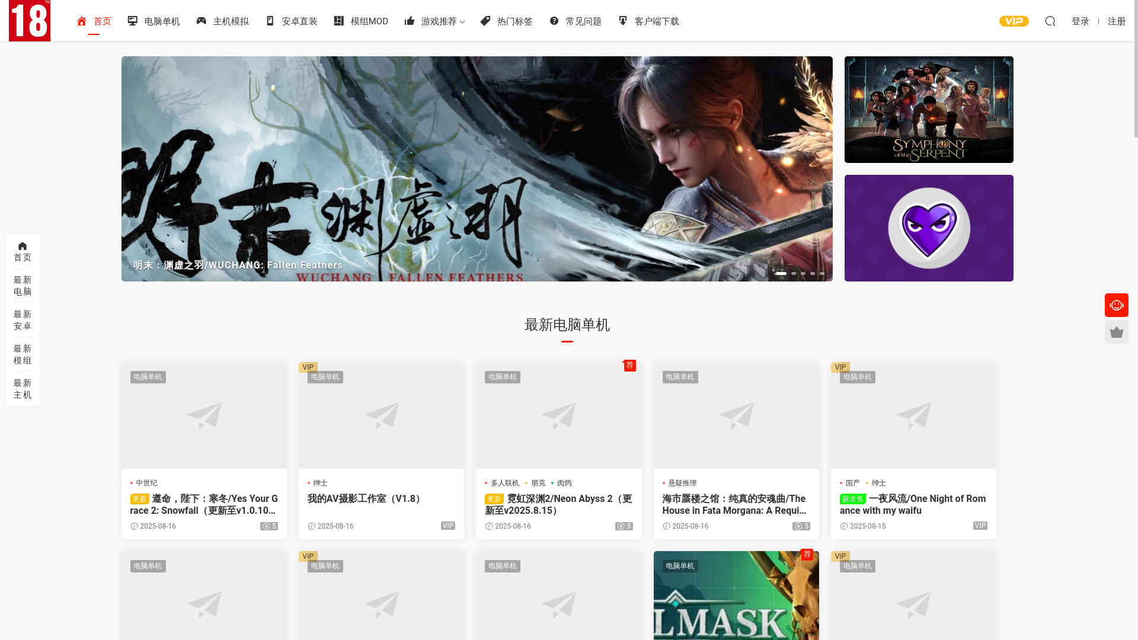Open the Symphony of the Serpent thumbnail
The height and width of the screenshot is (640, 1138).
[929, 110]
